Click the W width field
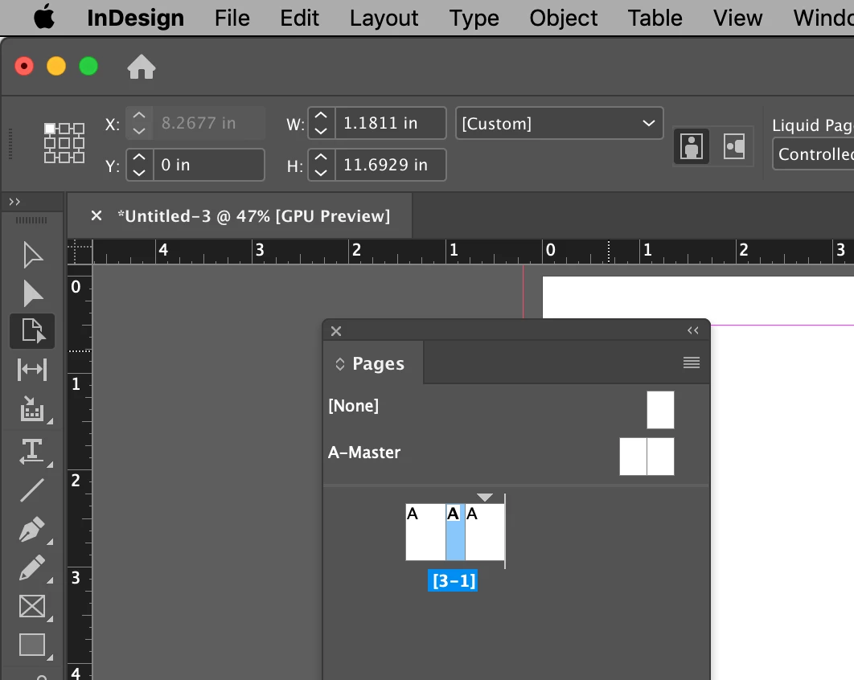Image resolution: width=854 pixels, height=680 pixels. click(x=391, y=123)
